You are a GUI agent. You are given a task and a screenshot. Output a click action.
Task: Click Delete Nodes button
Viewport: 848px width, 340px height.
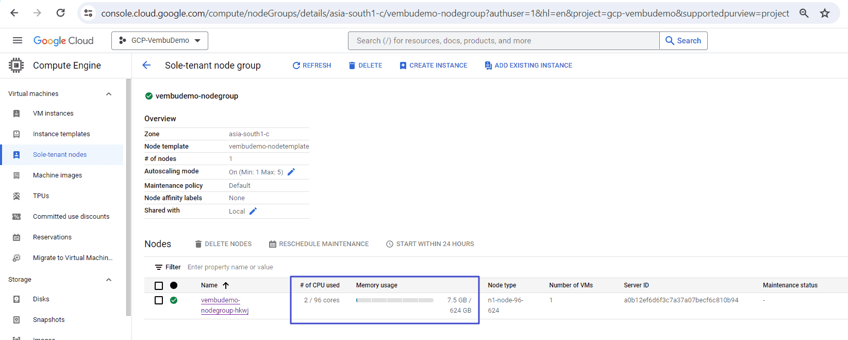(x=223, y=244)
